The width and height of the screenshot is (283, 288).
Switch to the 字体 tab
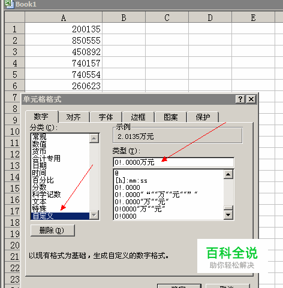(x=106, y=117)
